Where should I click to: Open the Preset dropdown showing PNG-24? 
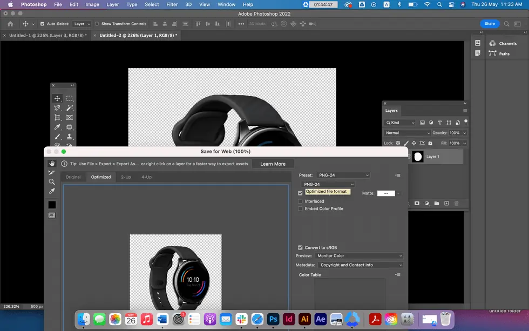344,175
